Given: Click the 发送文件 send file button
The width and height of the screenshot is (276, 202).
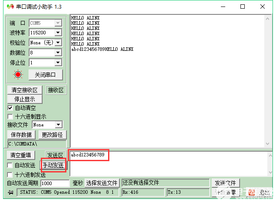Looking at the screenshot, I should [x=225, y=183].
